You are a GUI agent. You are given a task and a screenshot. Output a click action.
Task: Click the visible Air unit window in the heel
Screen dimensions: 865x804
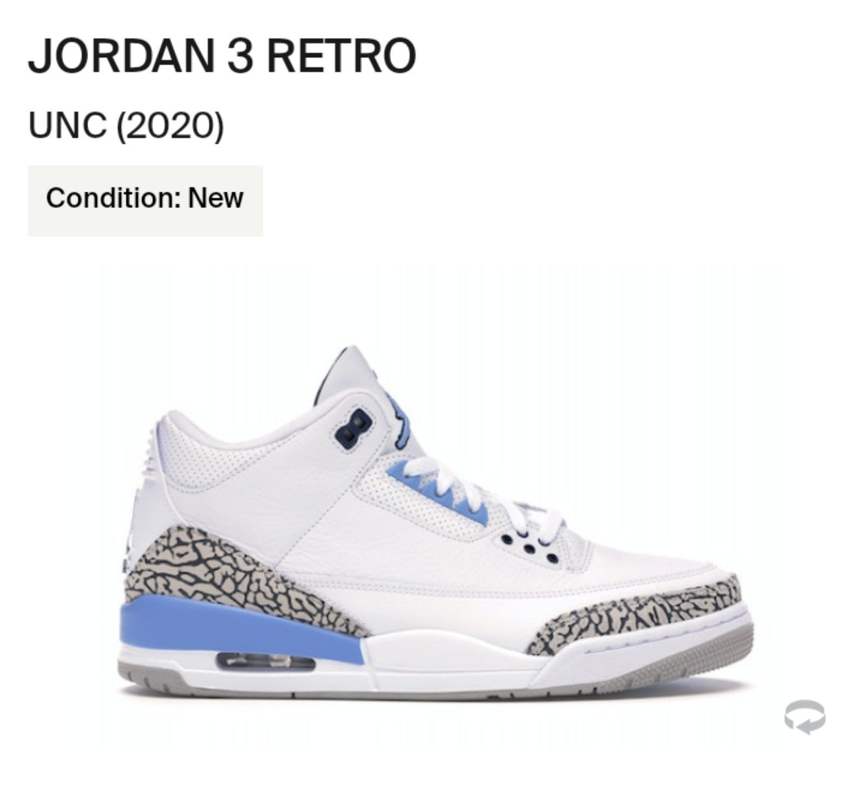click(x=266, y=663)
